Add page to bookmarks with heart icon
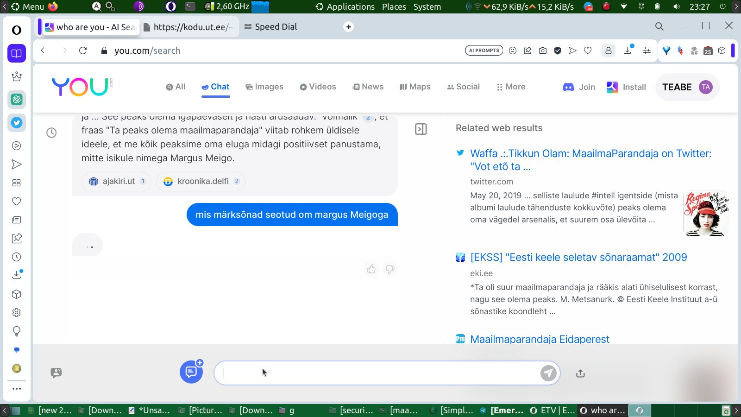 (588, 51)
